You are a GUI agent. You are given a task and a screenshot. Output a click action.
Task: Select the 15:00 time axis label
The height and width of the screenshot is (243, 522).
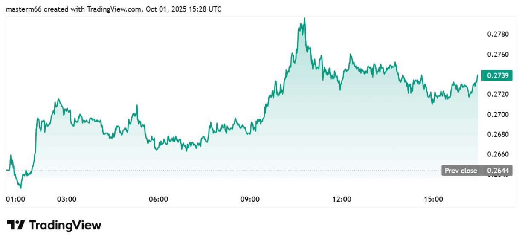(x=434, y=199)
